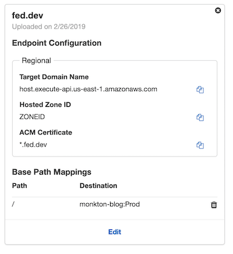Copy the Target Domain Name value
The image size is (233, 254).
(x=200, y=90)
